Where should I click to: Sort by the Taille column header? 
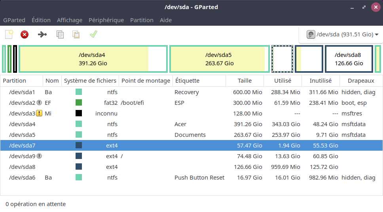tap(245, 81)
